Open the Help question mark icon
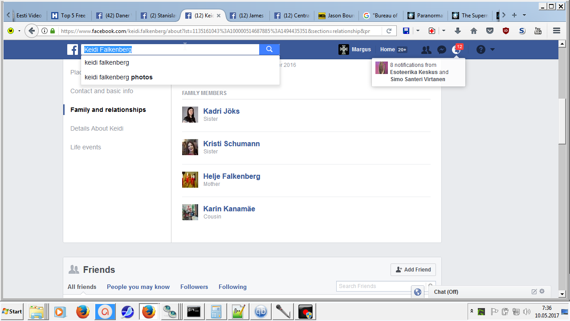The width and height of the screenshot is (570, 321). coord(480,49)
